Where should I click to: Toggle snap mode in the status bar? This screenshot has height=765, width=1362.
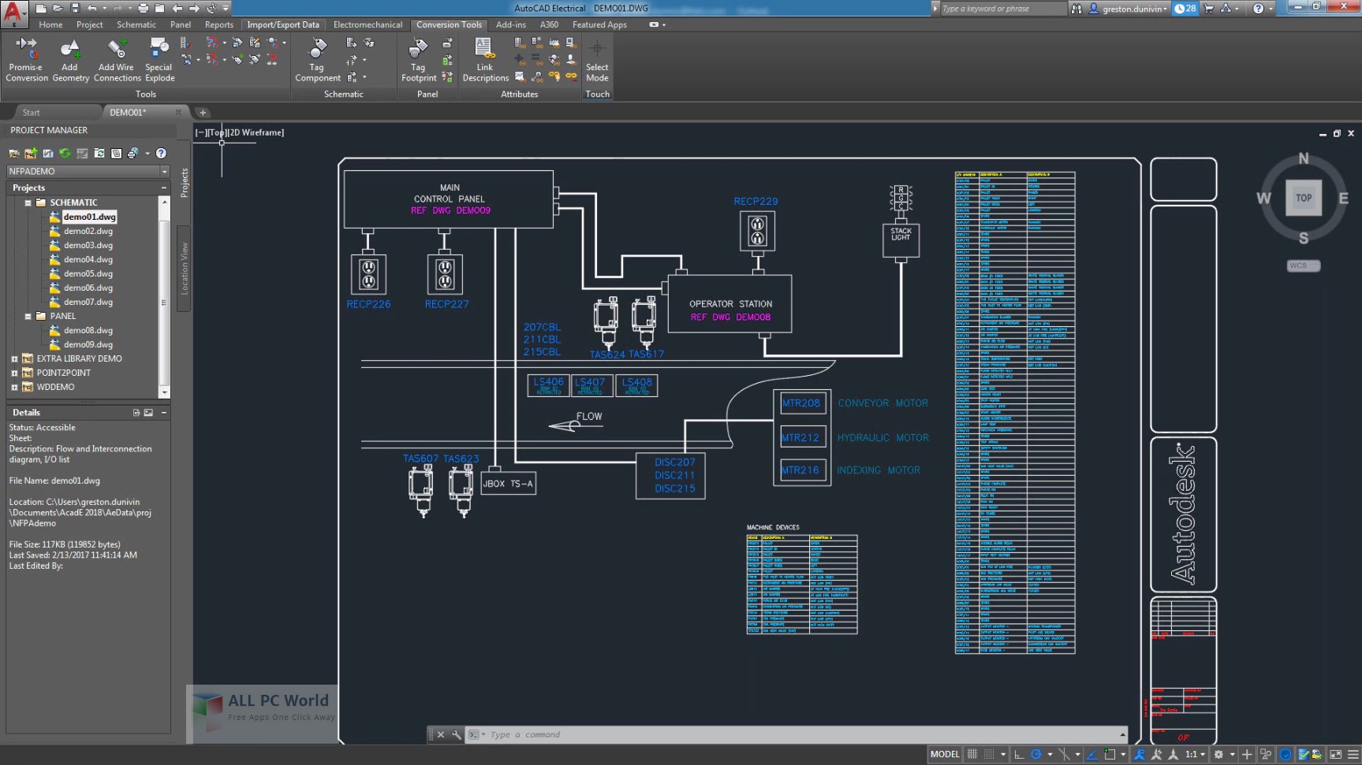(x=988, y=754)
